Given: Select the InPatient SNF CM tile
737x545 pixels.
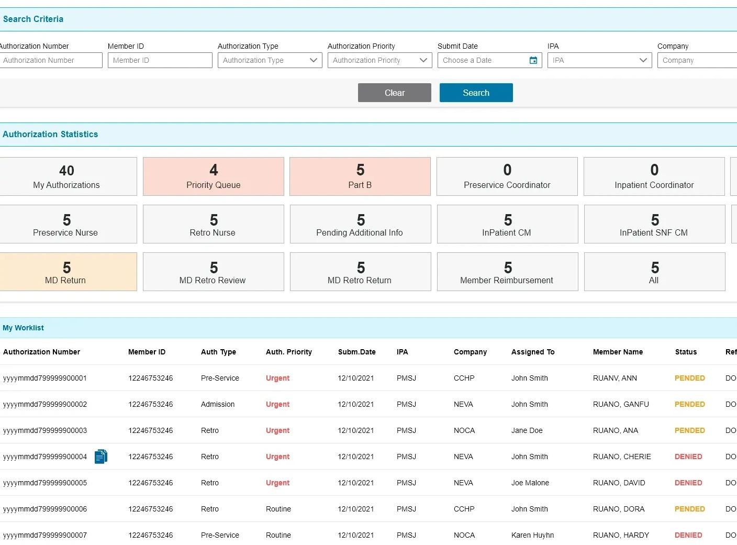Looking at the screenshot, I should coord(654,224).
